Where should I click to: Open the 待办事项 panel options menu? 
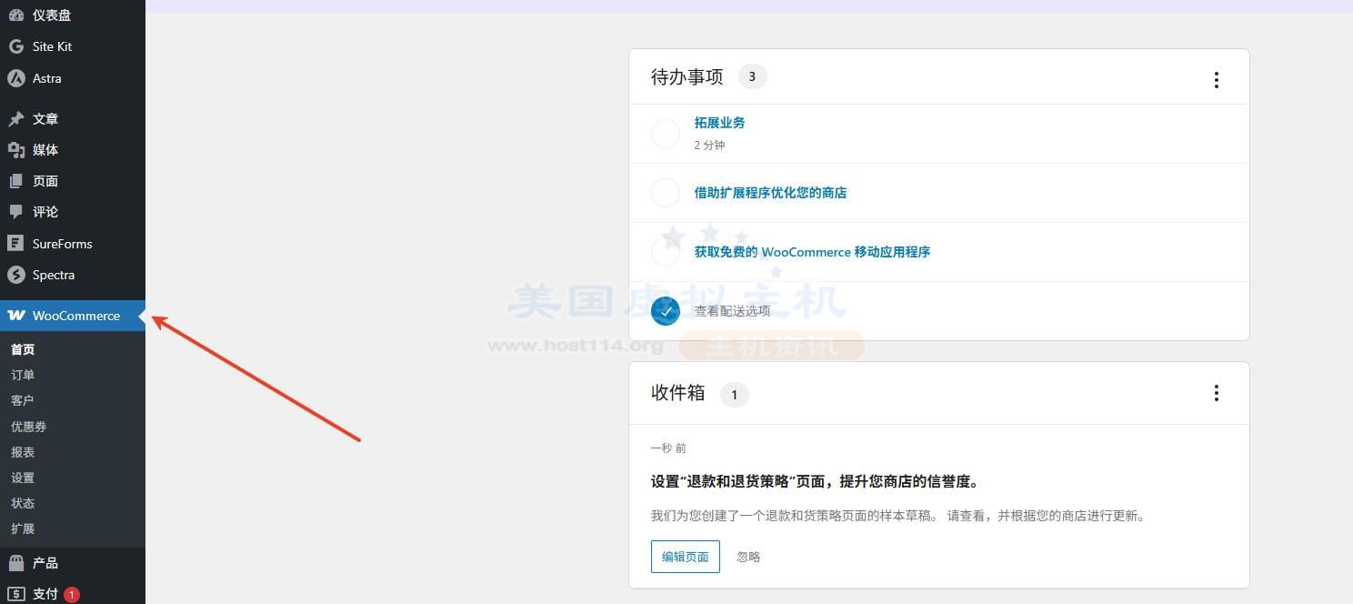point(1216,79)
